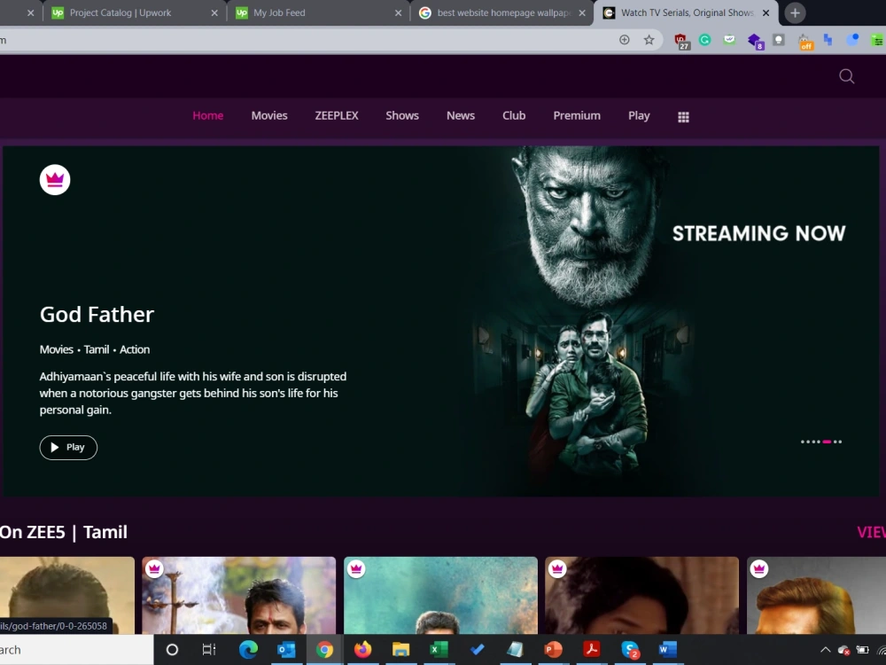
Task: Close the Project Catalog | Upwork tab
Action: point(214,13)
